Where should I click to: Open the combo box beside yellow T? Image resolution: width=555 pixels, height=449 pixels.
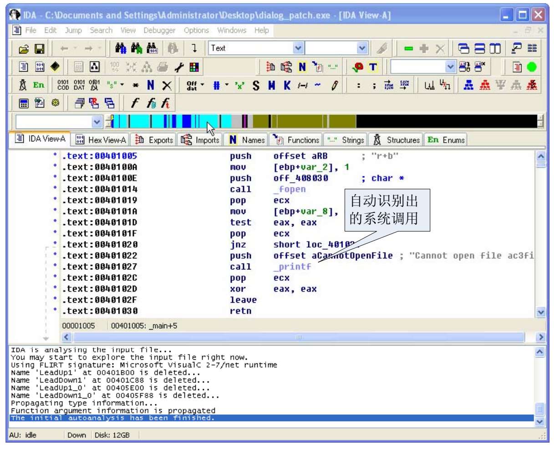[x=450, y=67]
